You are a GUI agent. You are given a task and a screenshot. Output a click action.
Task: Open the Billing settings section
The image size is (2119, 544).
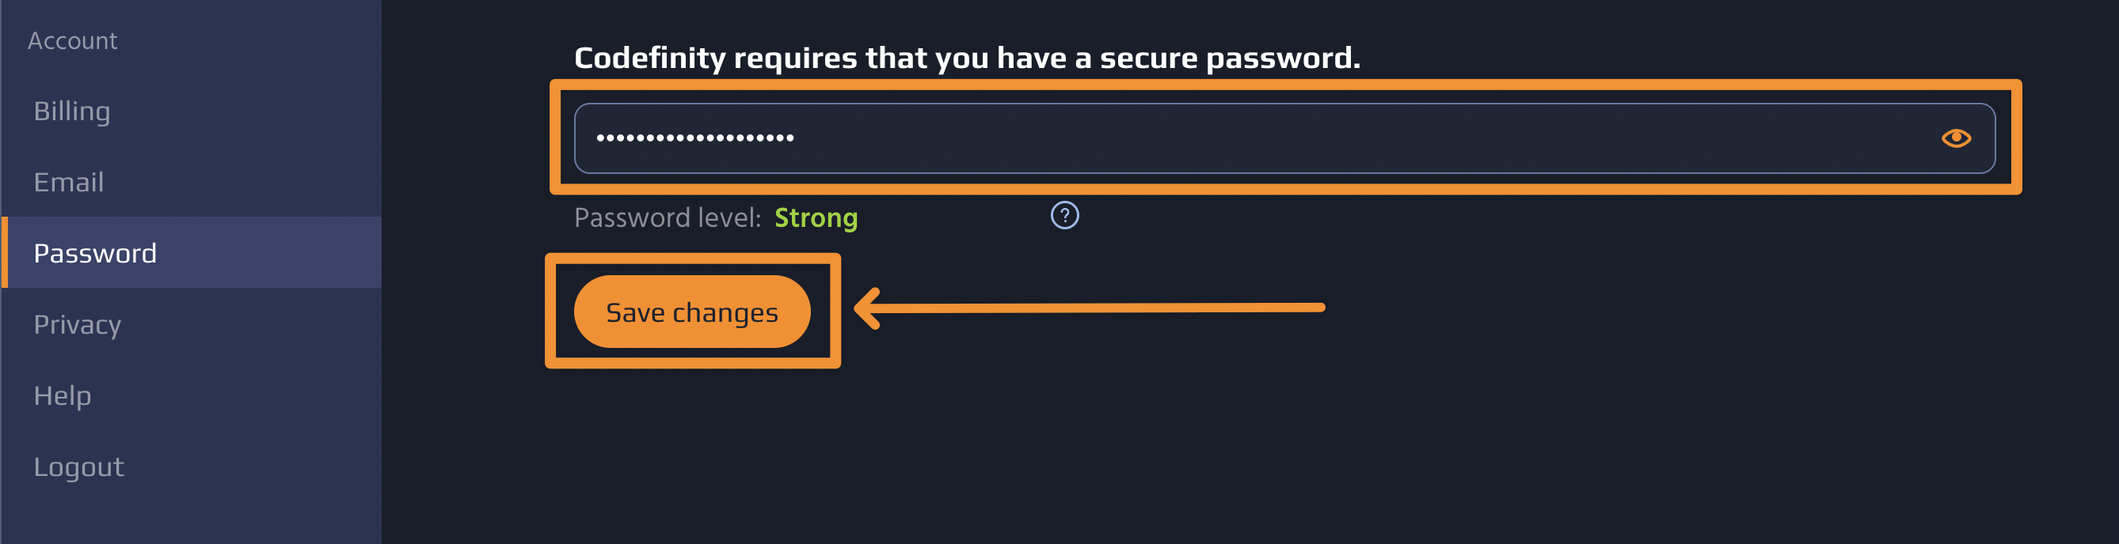(72, 111)
